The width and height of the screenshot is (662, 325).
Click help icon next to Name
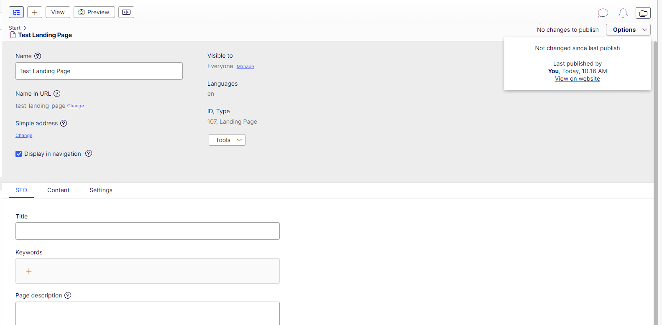click(x=38, y=56)
